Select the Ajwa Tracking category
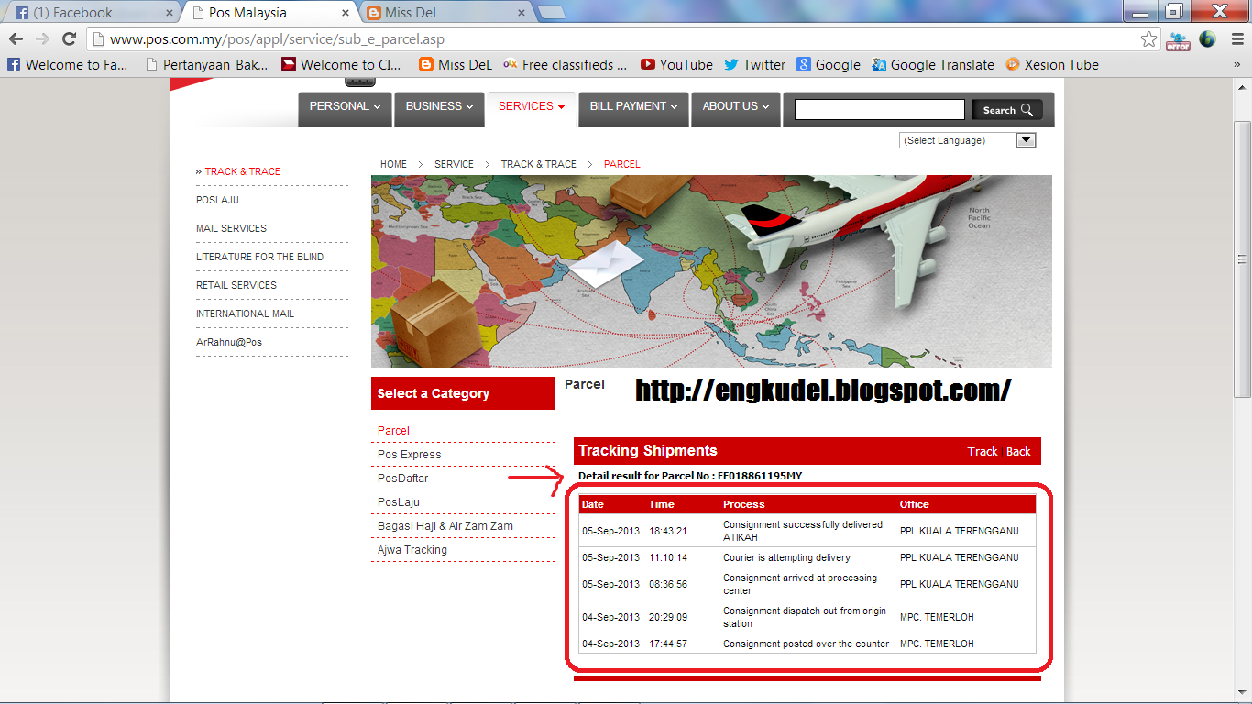1252x704 pixels. (x=411, y=549)
